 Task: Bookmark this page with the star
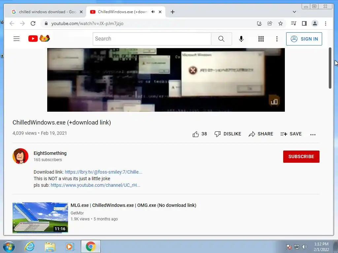pyautogui.click(x=281, y=23)
